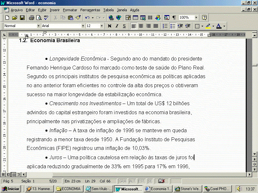Align text to the right
Screen dimensions: 258x193
(x=148, y=26)
